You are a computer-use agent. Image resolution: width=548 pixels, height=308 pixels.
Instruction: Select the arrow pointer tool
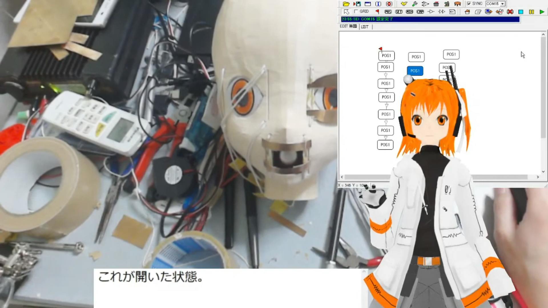346,12
